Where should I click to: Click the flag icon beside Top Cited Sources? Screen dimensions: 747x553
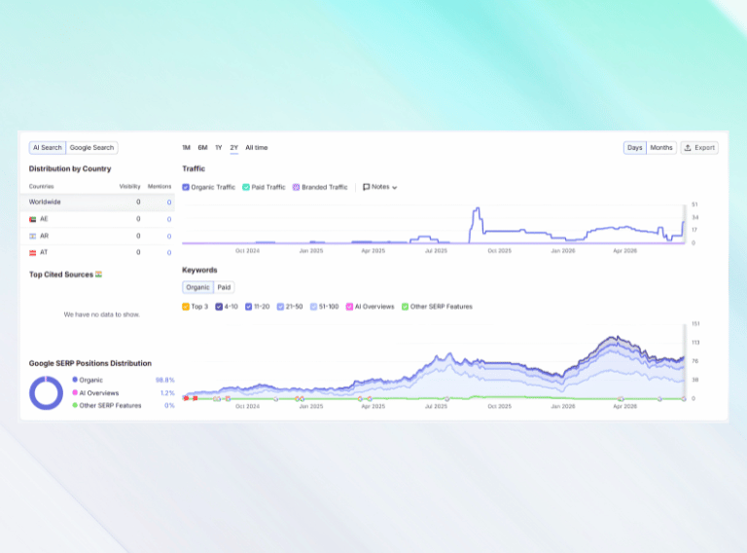click(98, 275)
